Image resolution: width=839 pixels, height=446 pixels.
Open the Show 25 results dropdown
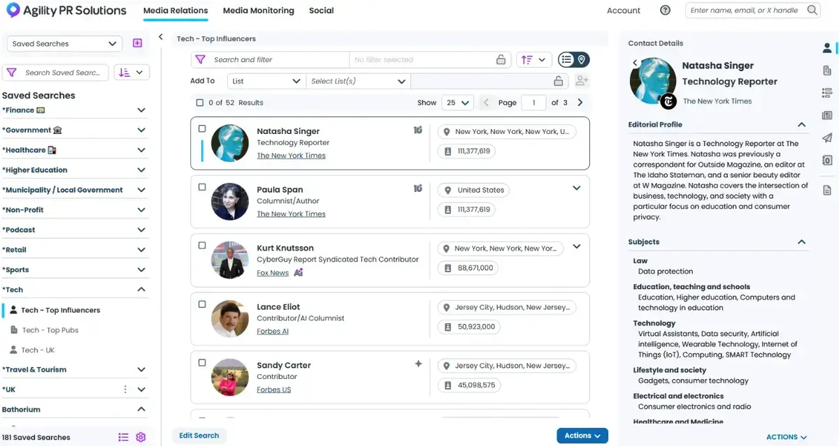click(x=457, y=102)
